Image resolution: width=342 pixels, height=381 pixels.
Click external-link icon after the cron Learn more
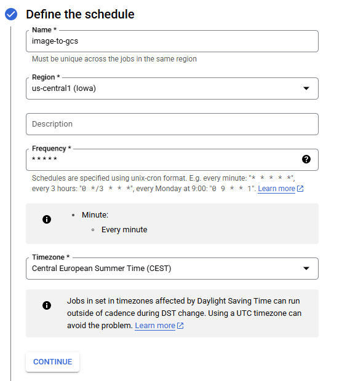point(300,189)
